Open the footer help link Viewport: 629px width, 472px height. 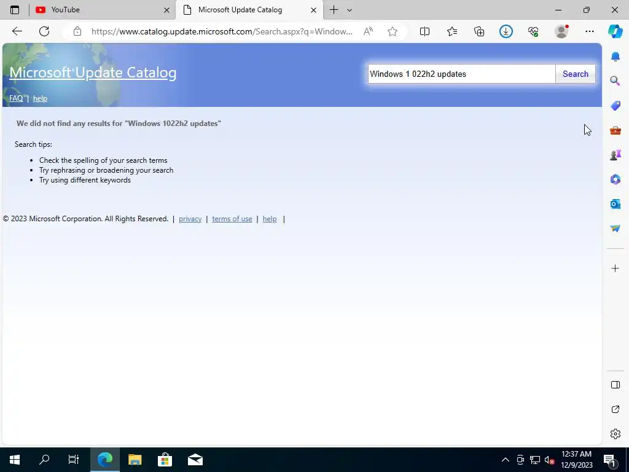(270, 219)
